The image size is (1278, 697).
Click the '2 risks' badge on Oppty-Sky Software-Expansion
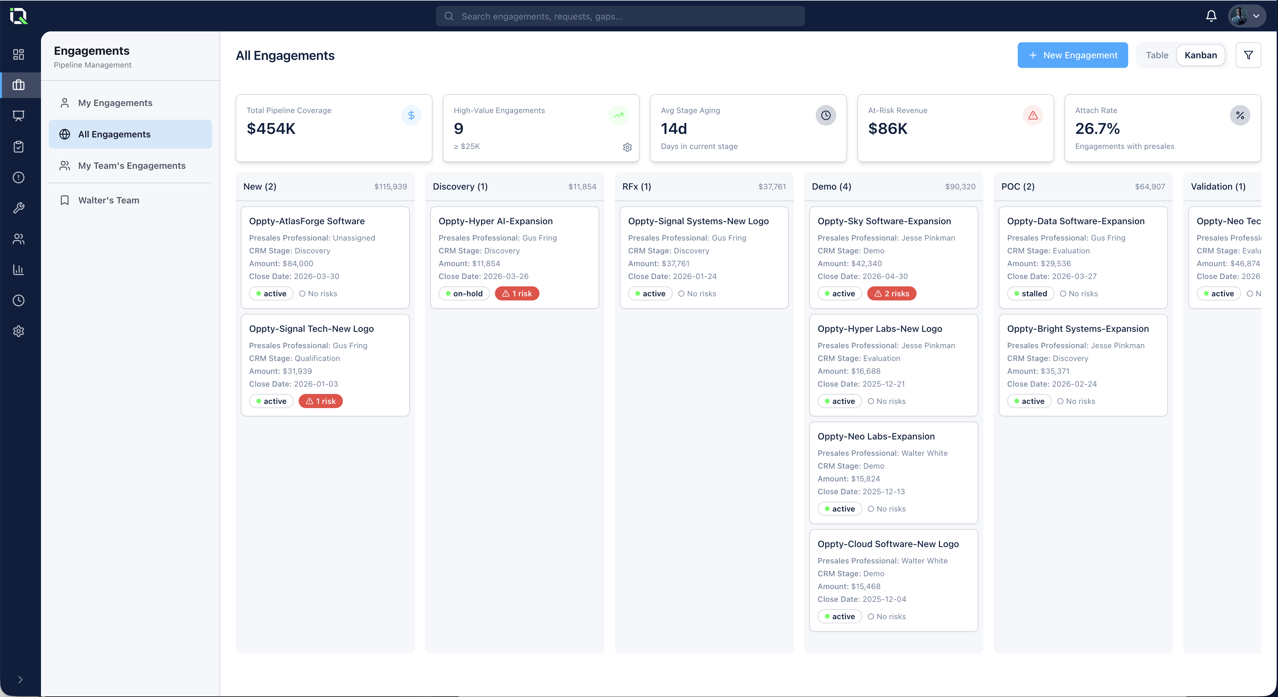[892, 293]
